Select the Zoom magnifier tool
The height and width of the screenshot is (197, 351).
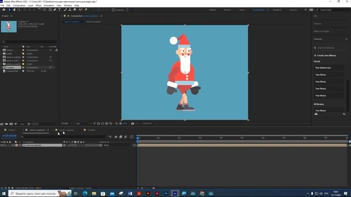point(19,10)
